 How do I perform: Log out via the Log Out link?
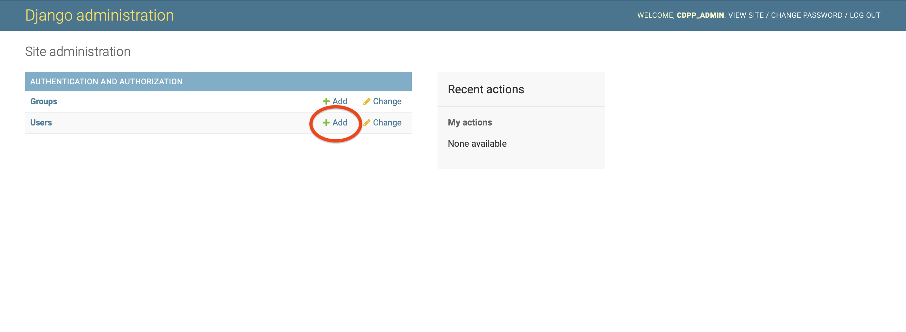pos(865,15)
